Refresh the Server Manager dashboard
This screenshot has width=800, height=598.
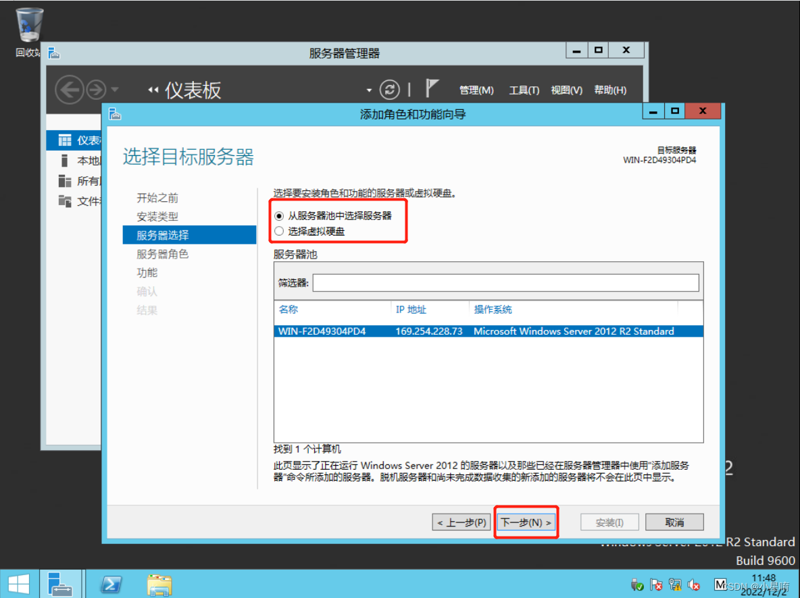click(390, 90)
